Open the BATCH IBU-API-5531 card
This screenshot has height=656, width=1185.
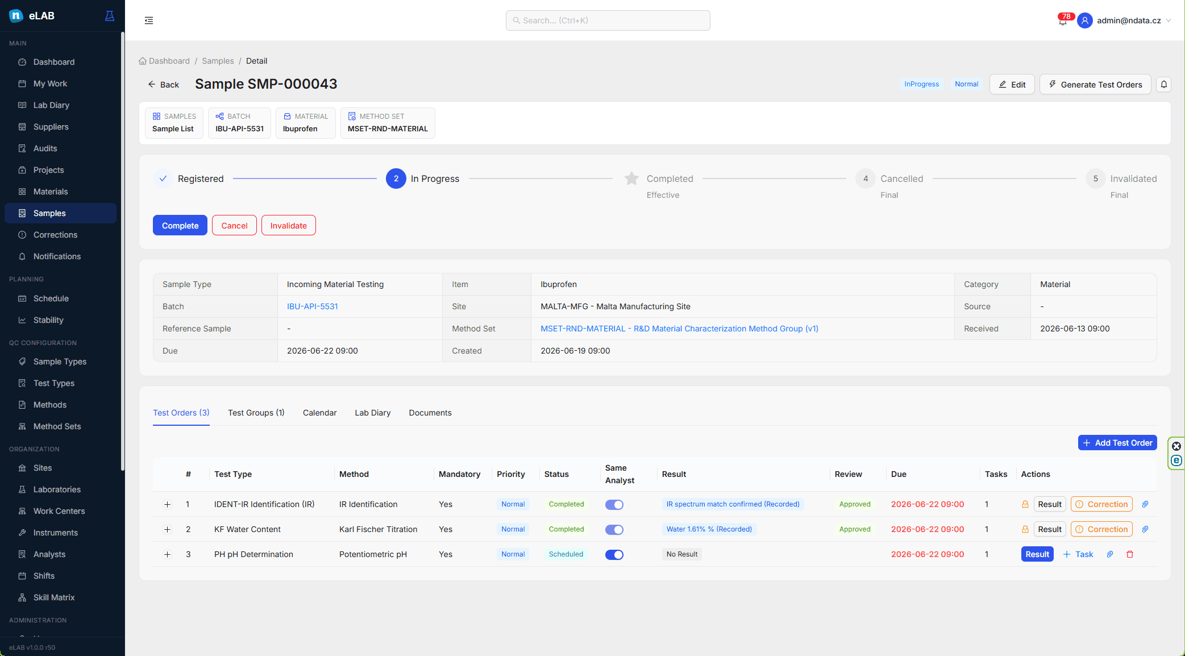pyautogui.click(x=239, y=123)
